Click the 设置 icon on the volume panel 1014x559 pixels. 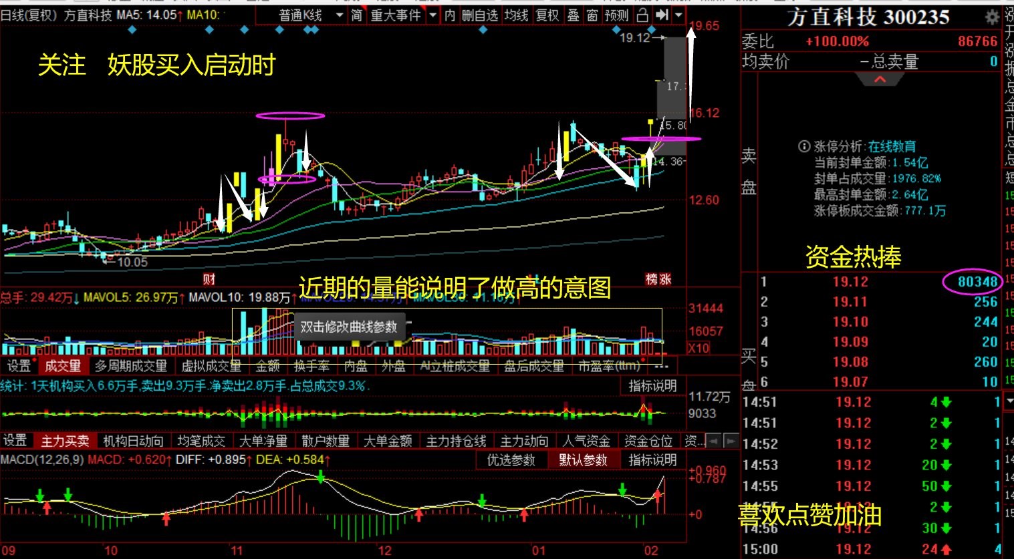click(x=19, y=366)
